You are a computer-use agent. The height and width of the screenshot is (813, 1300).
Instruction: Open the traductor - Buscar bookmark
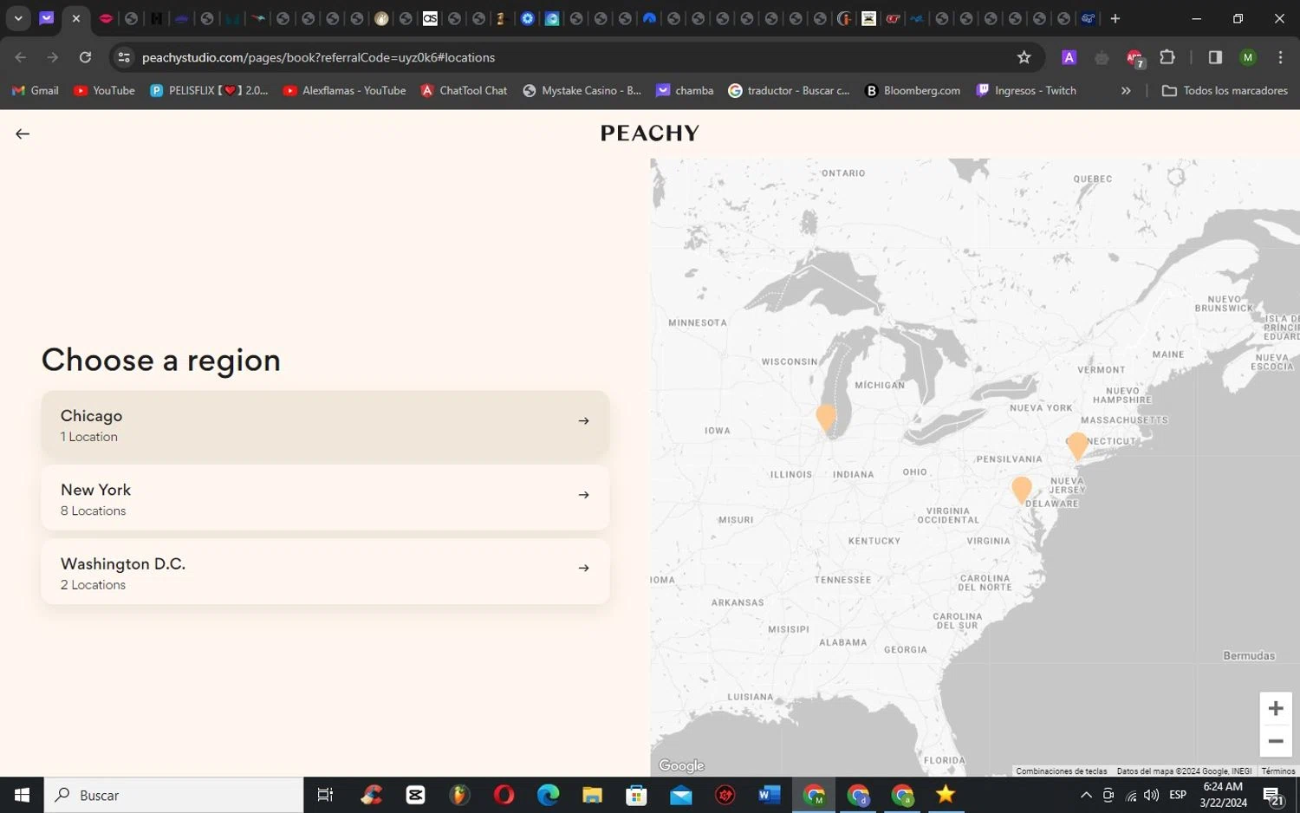click(x=789, y=90)
